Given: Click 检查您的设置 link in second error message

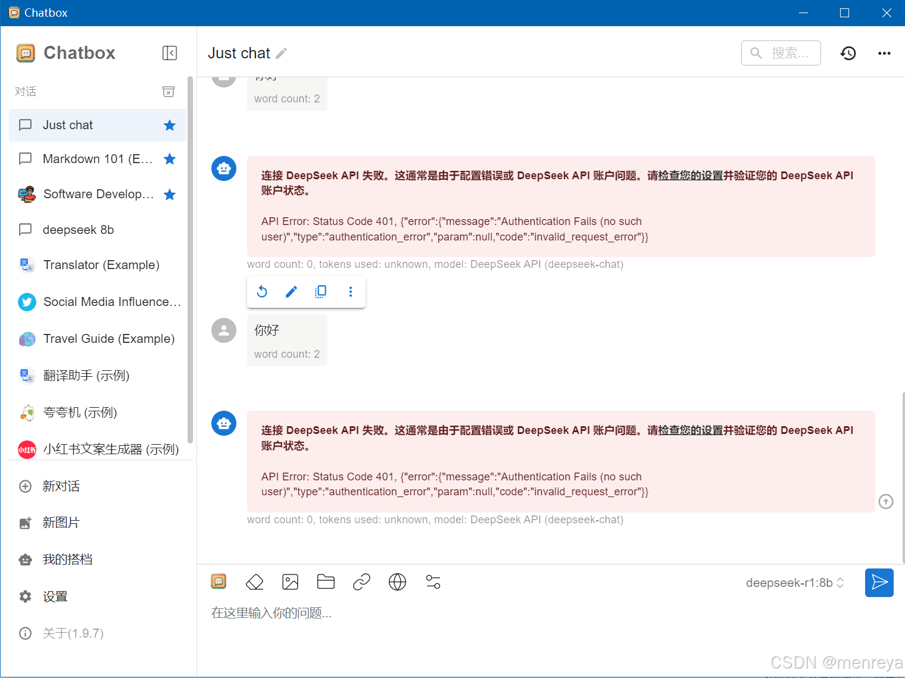Looking at the screenshot, I should tap(690, 430).
